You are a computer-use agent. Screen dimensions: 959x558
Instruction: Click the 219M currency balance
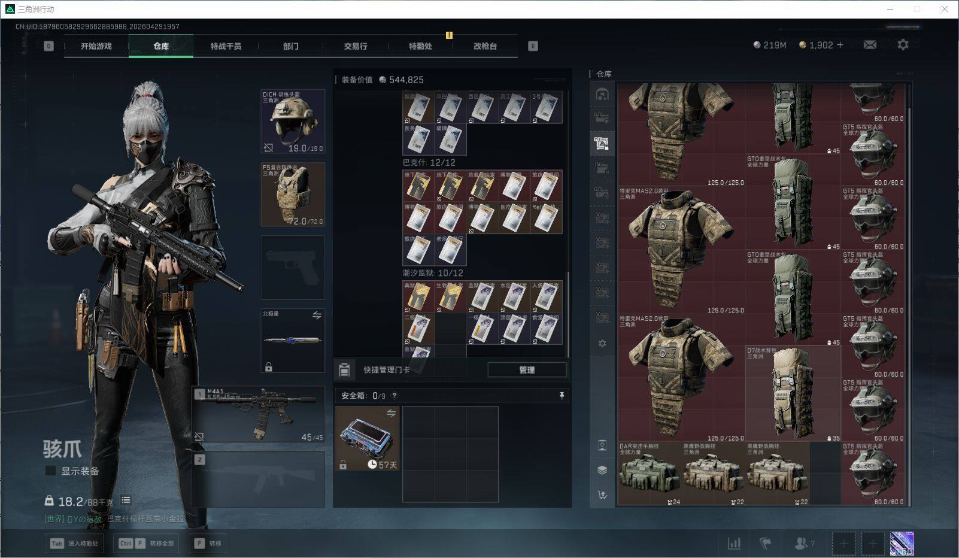pyautogui.click(x=769, y=45)
